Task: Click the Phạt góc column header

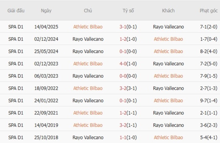Action: click(x=208, y=10)
